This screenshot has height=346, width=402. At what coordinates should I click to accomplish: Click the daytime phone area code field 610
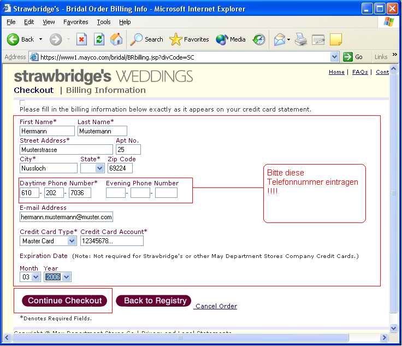coord(29,193)
